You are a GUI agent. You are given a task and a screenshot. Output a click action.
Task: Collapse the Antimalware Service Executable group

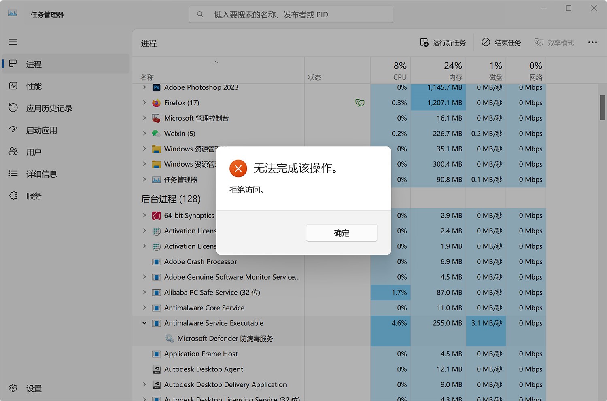click(144, 323)
